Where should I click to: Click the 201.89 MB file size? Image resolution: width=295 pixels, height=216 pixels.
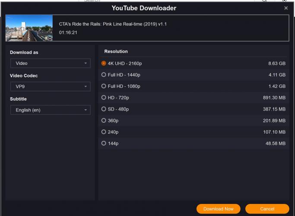274,121
